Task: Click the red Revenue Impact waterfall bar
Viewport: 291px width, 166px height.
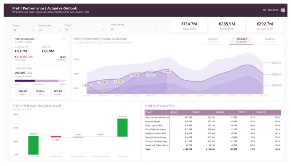Action: [56, 137]
